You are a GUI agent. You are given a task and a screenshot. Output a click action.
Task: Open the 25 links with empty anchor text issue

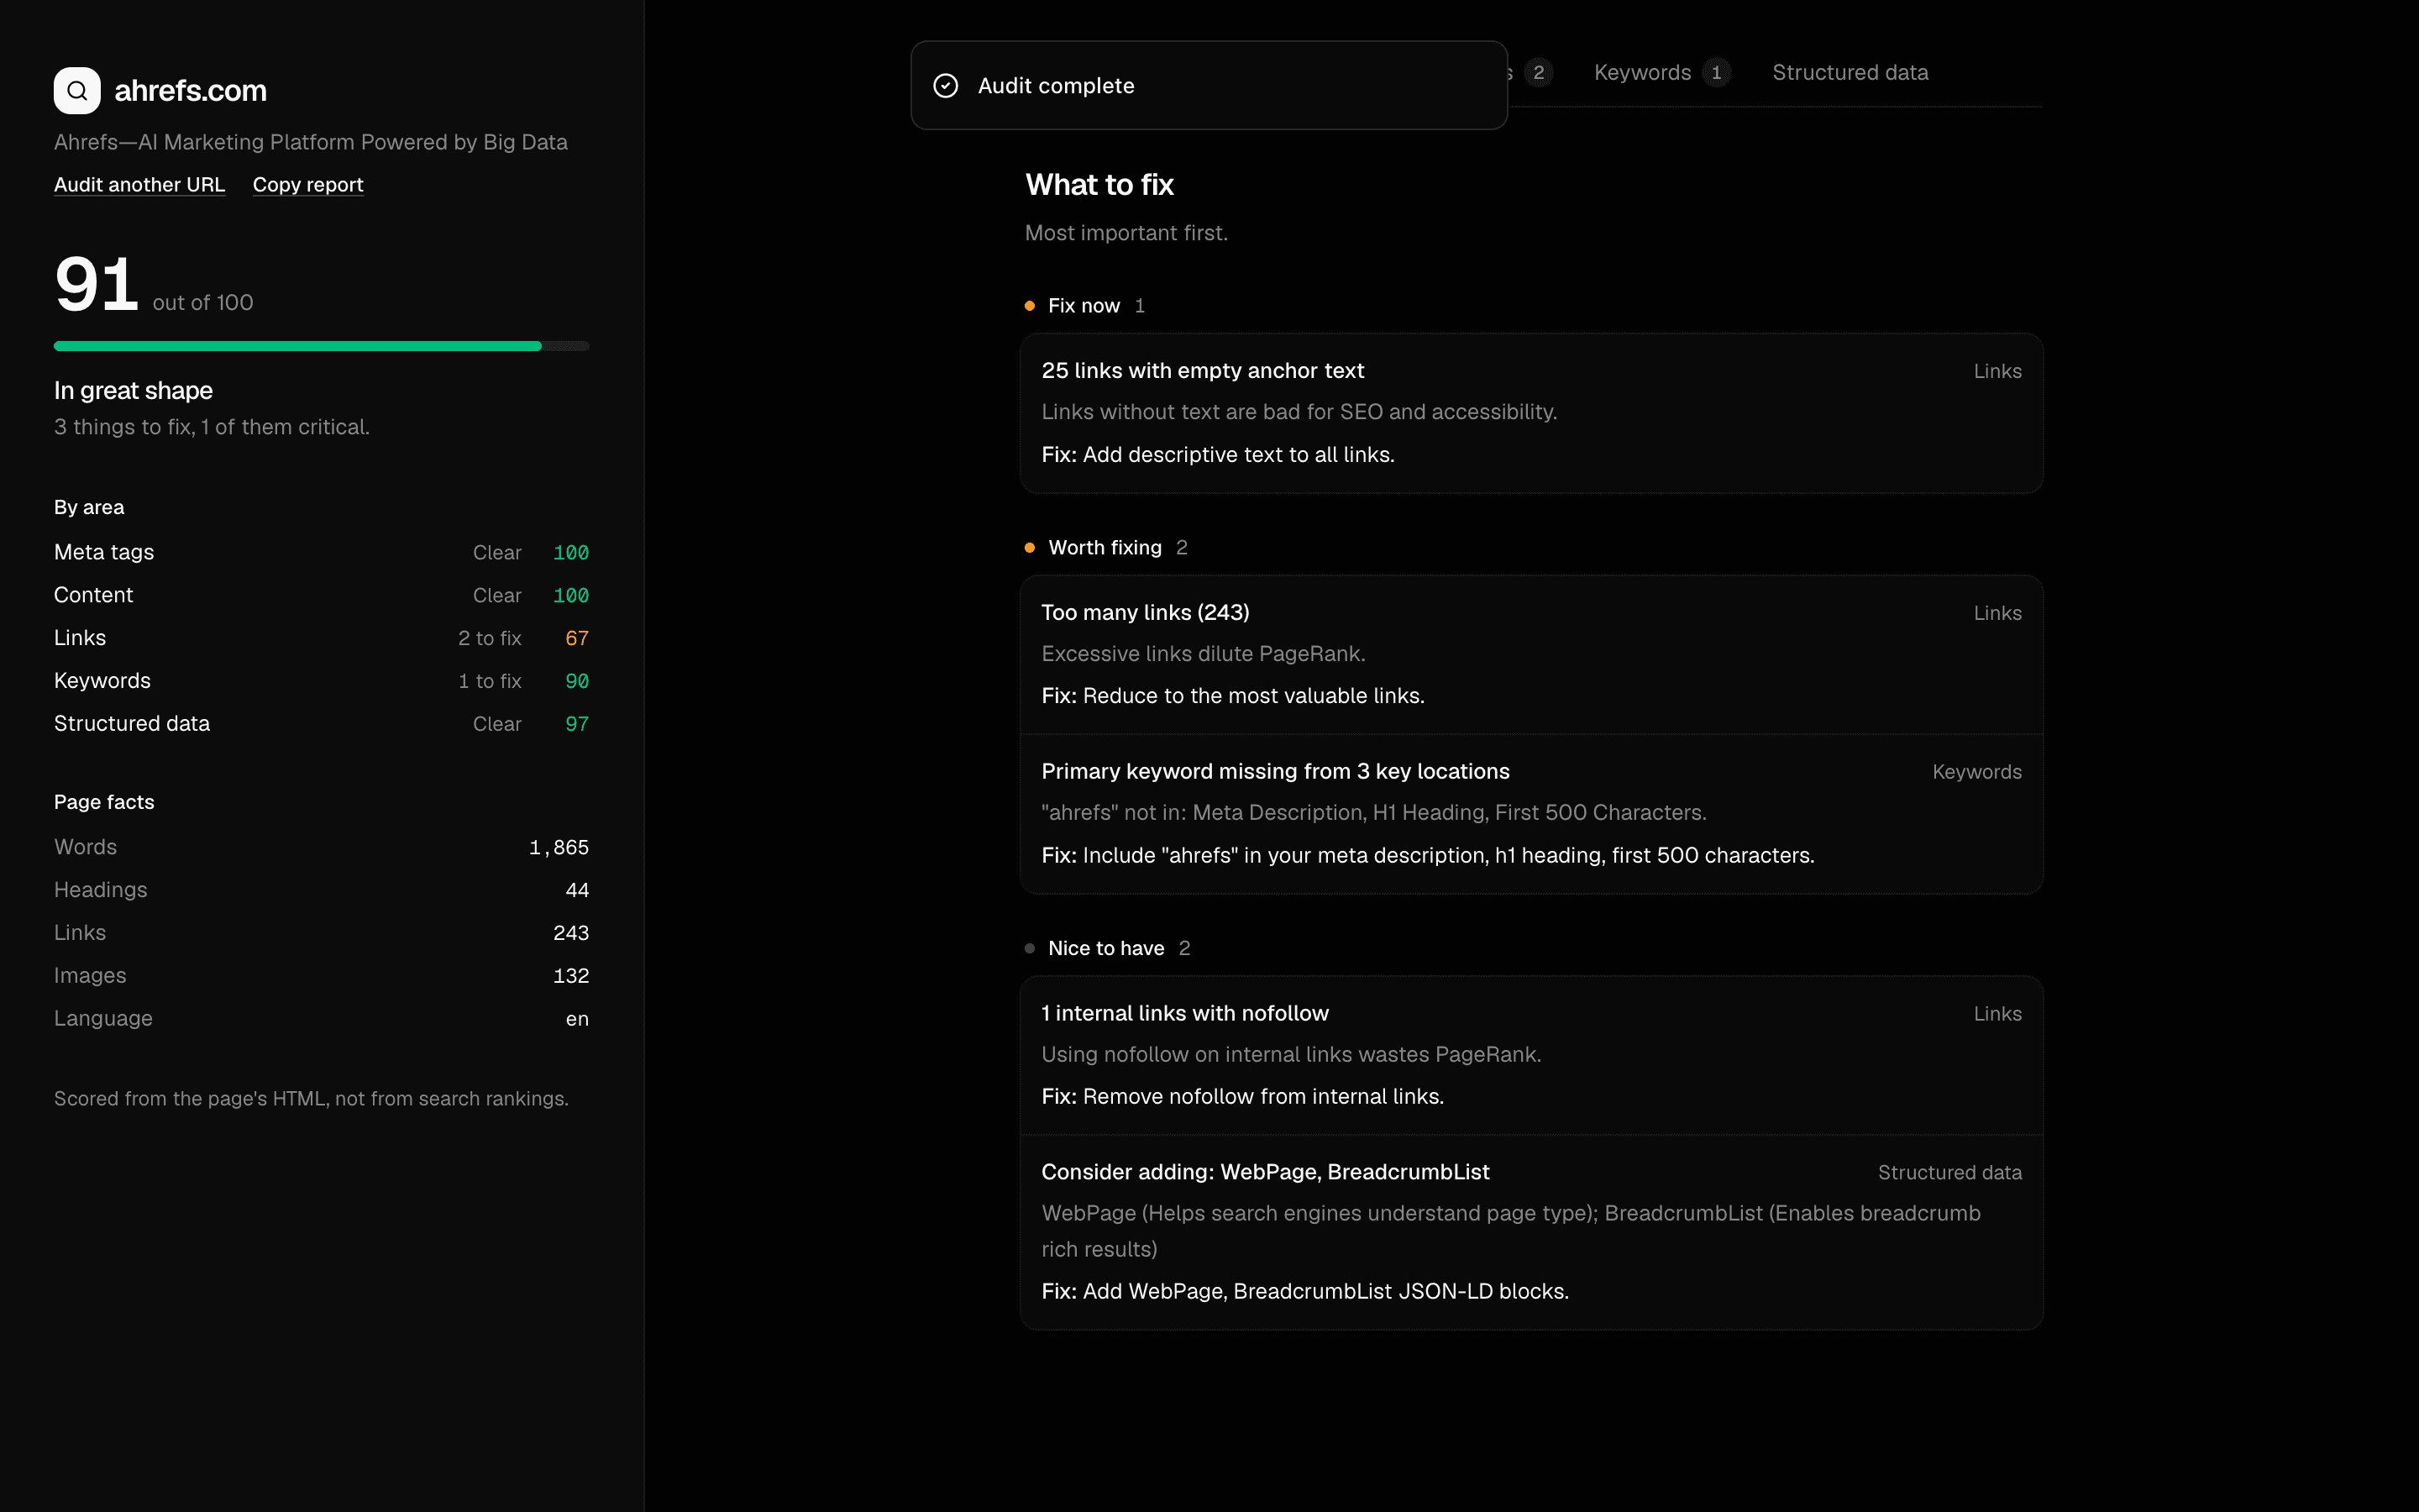(x=1531, y=413)
